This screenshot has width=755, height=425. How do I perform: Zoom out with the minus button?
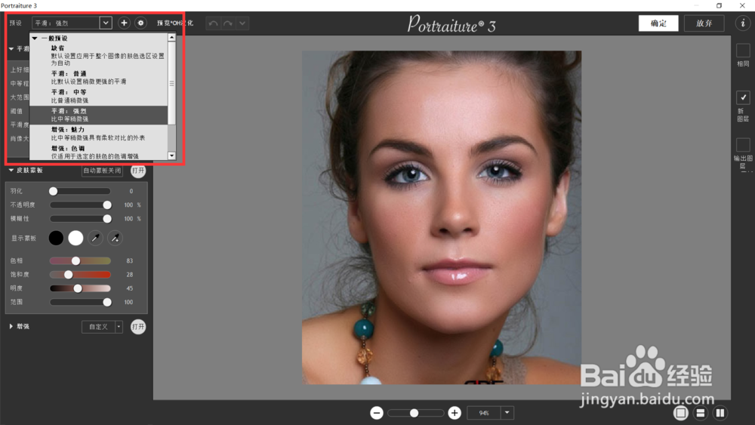(x=377, y=412)
